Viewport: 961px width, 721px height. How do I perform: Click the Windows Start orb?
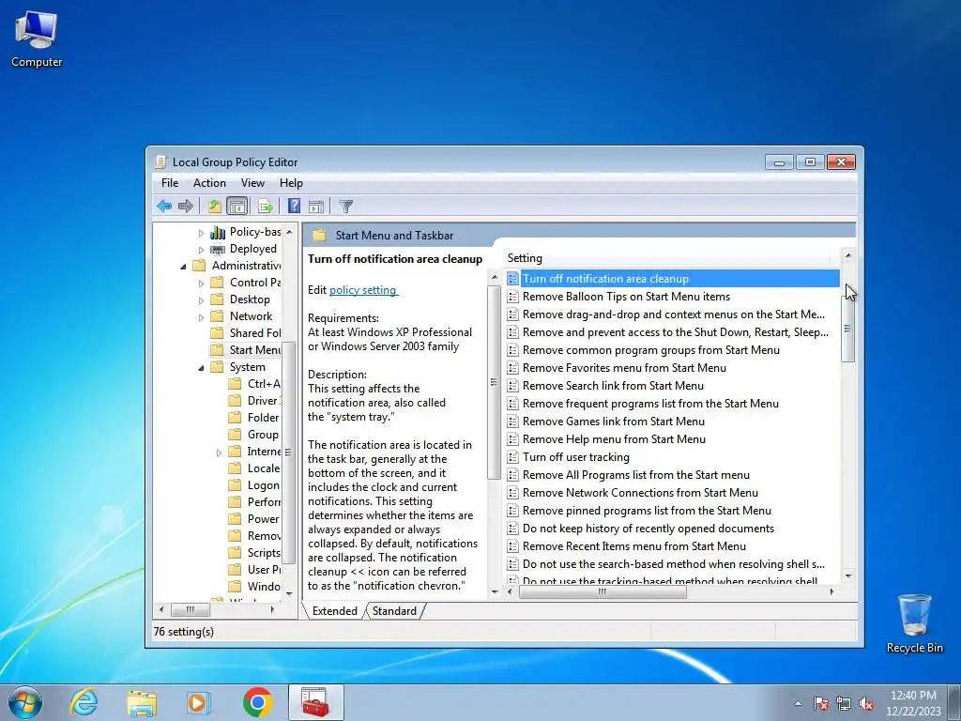[x=25, y=702]
